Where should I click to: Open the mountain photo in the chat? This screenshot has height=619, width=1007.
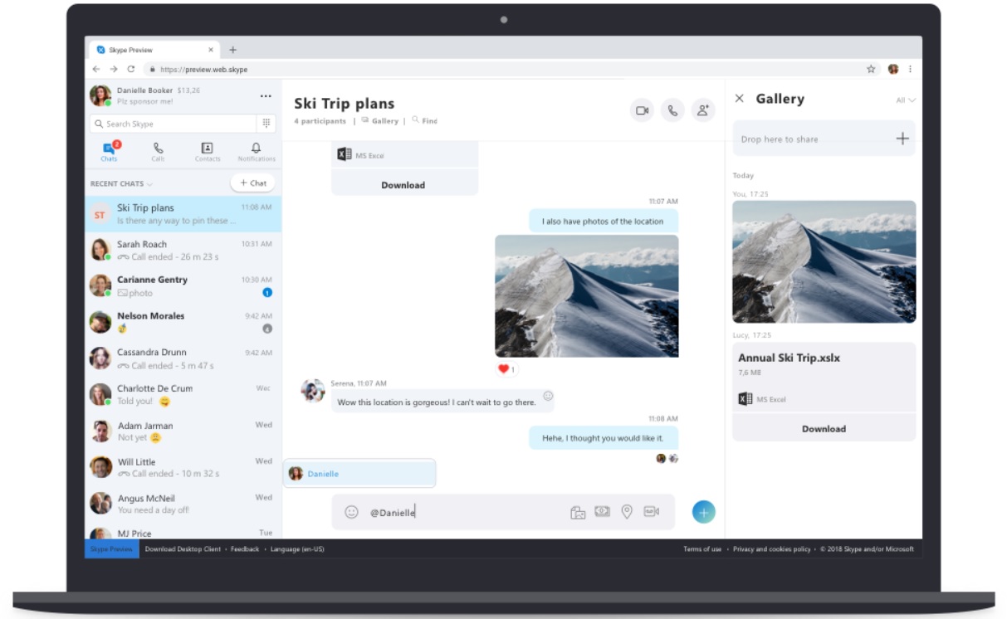586,296
